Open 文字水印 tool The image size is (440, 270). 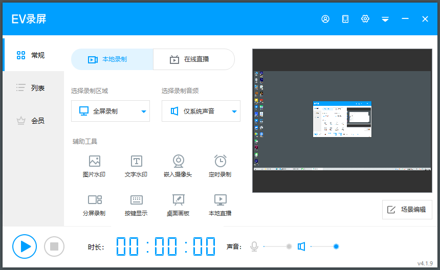point(136,166)
